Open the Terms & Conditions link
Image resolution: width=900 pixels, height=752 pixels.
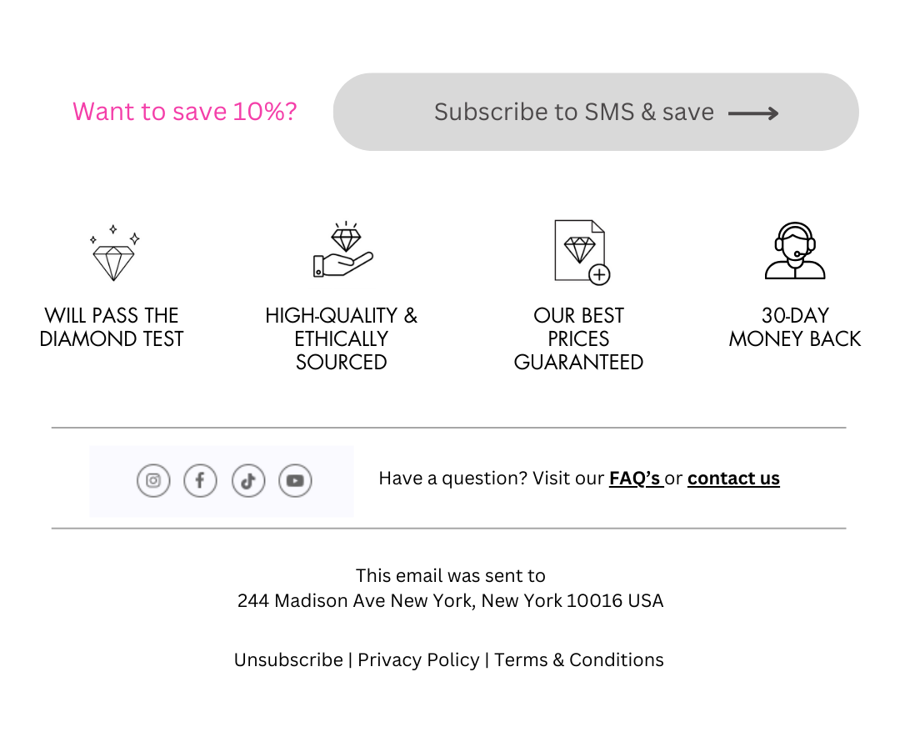point(579,660)
